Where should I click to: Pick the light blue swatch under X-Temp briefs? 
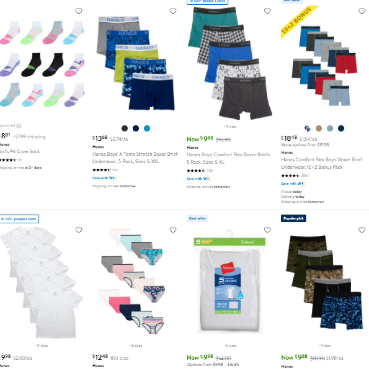pos(147,128)
